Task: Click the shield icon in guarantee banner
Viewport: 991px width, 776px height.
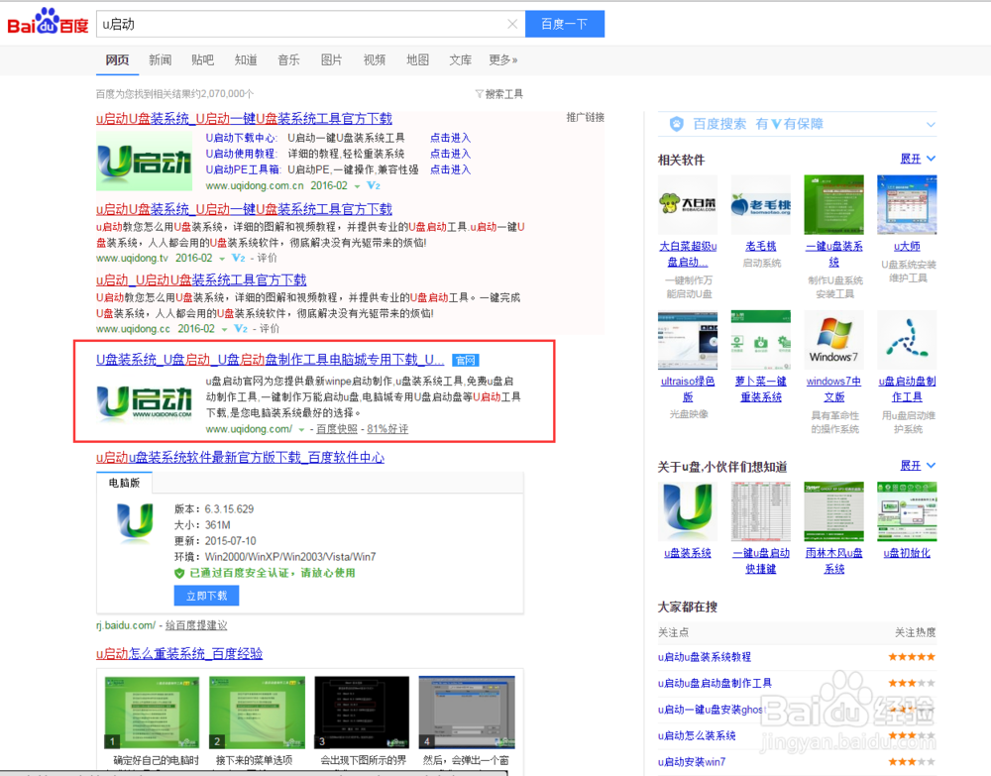Action: [x=676, y=124]
